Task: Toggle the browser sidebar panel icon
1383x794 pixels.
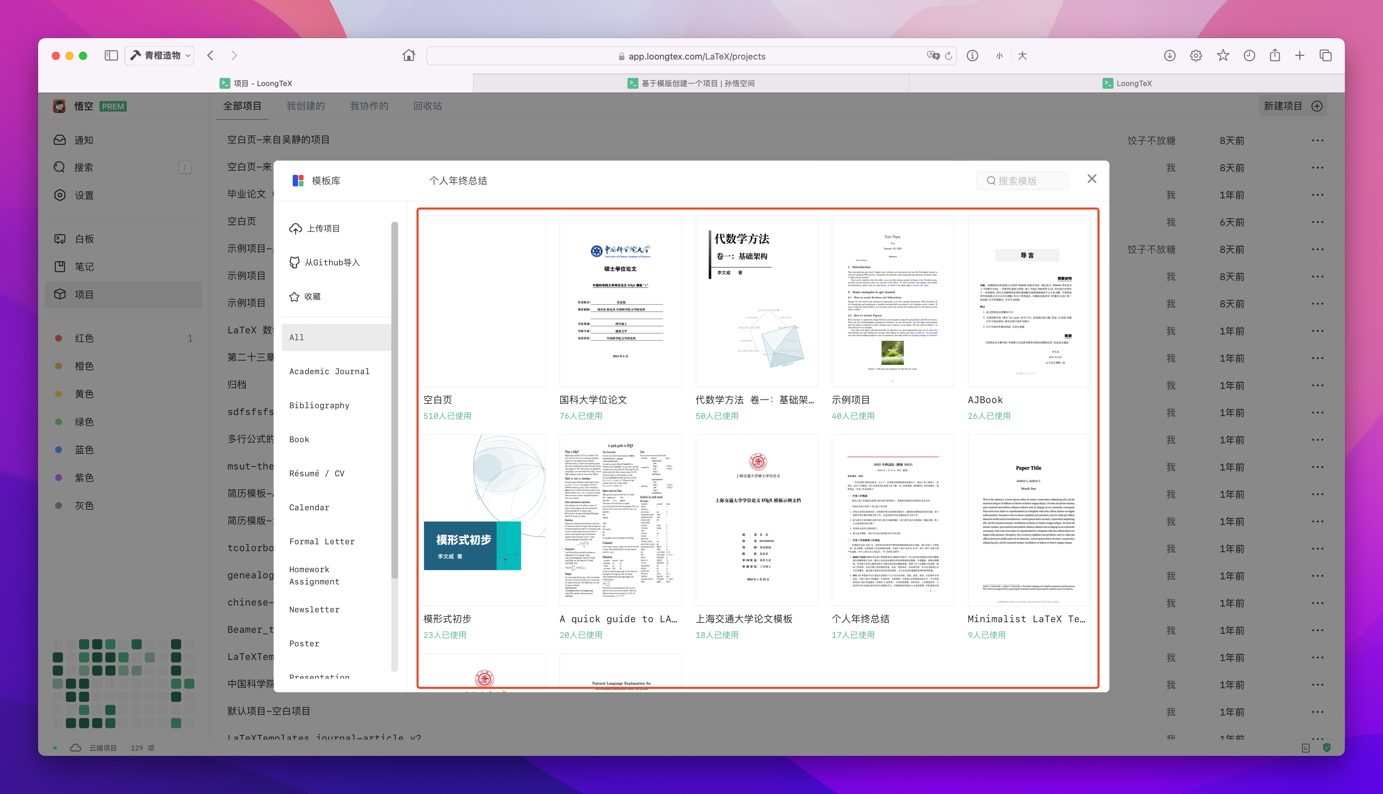Action: (x=111, y=56)
